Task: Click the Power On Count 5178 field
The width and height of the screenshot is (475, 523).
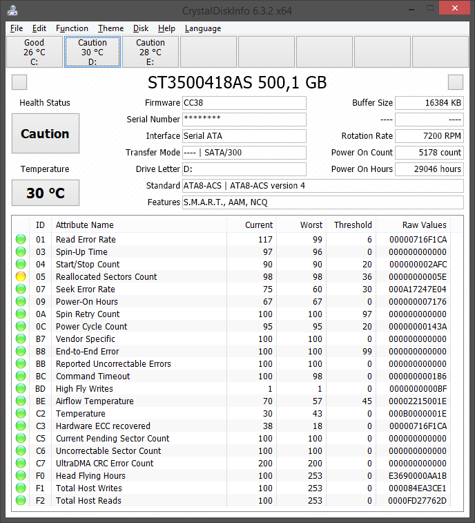Action: click(x=429, y=153)
